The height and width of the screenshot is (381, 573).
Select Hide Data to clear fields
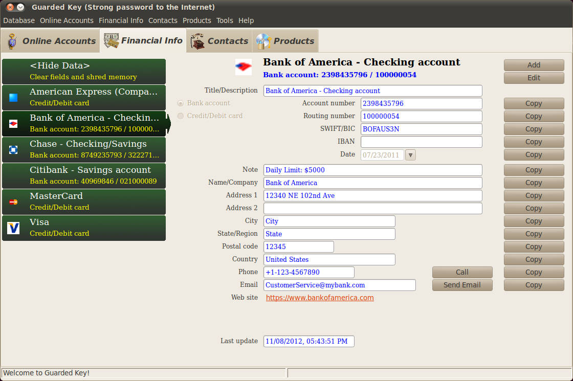[84, 71]
